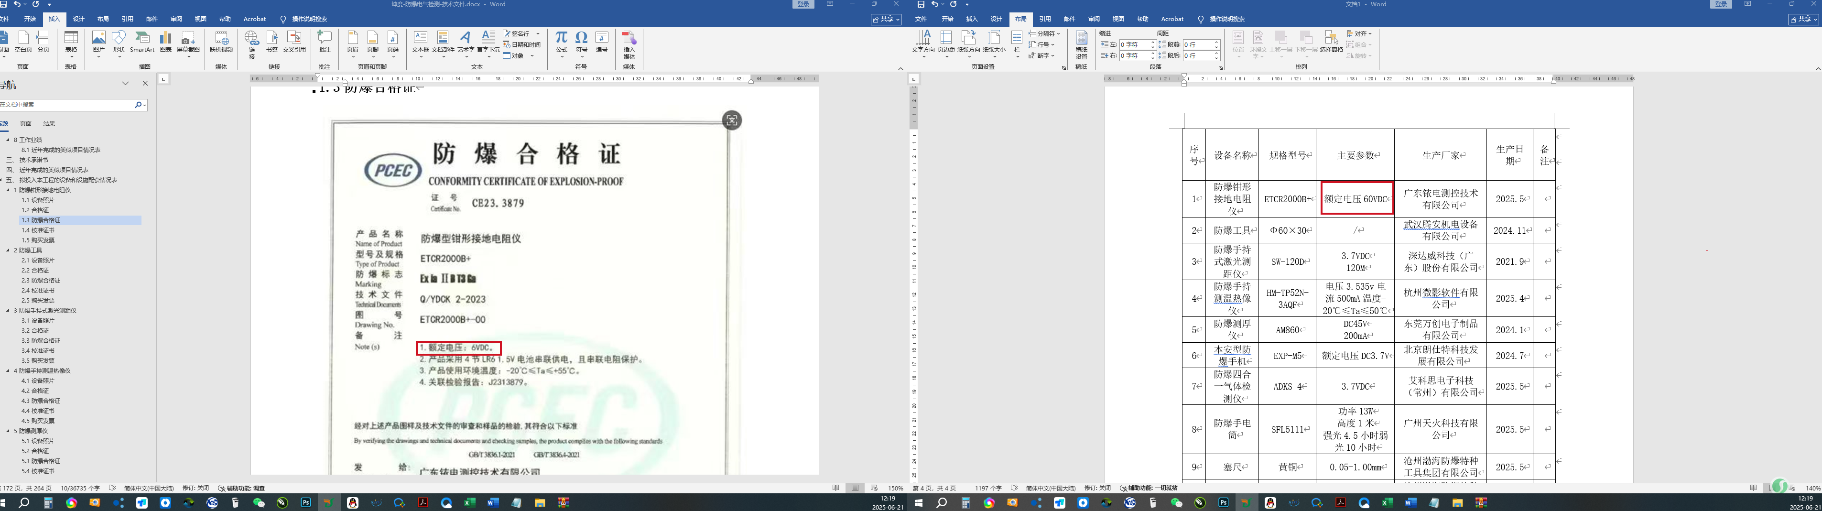Collapse the ribbon in the 技术文件 window
The image size is (1822, 511).
click(x=900, y=68)
